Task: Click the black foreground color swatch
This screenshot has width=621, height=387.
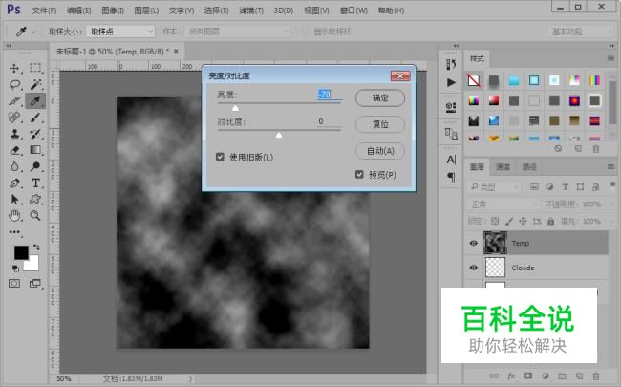Action: [x=20, y=252]
